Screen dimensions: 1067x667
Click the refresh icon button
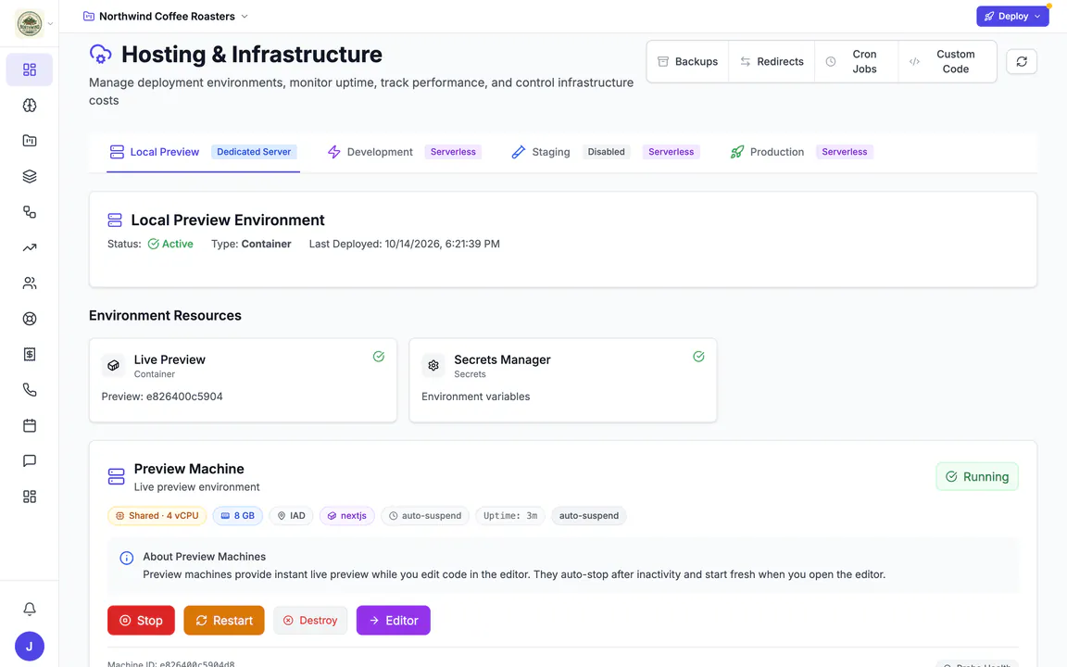1022,61
